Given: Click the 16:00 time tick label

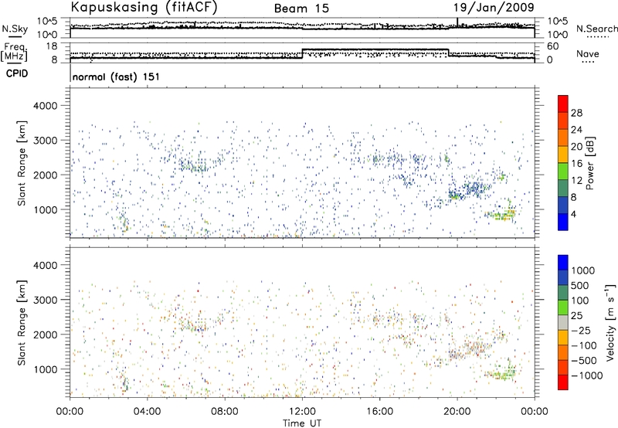Looking at the screenshot, I should tap(379, 412).
